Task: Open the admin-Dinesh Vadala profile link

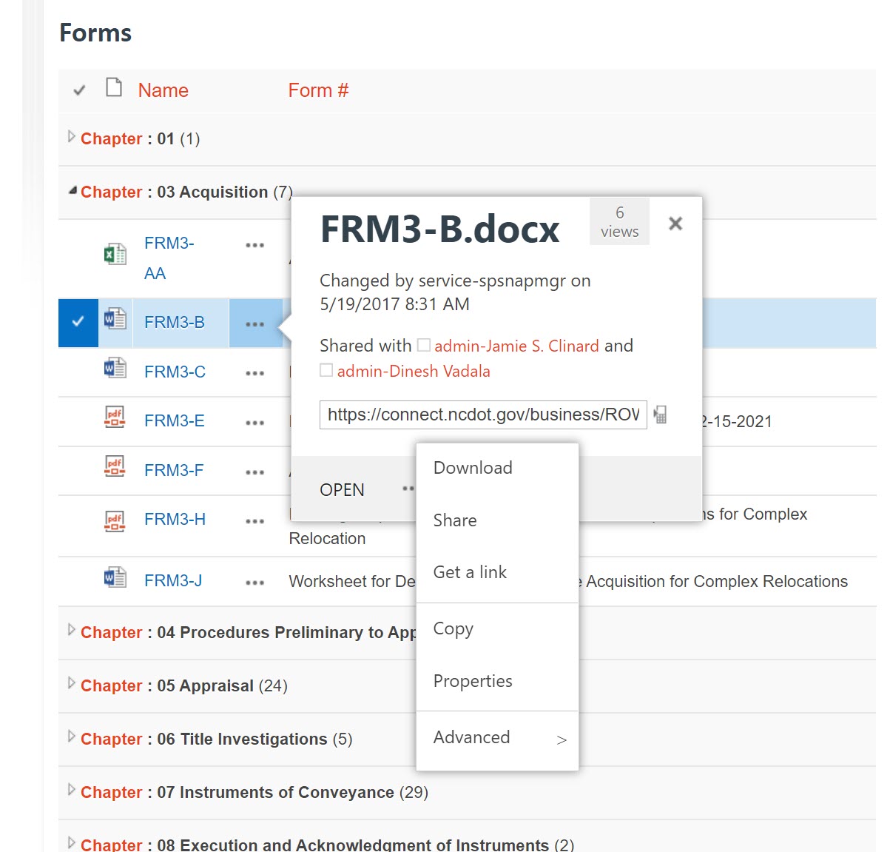Action: click(414, 371)
